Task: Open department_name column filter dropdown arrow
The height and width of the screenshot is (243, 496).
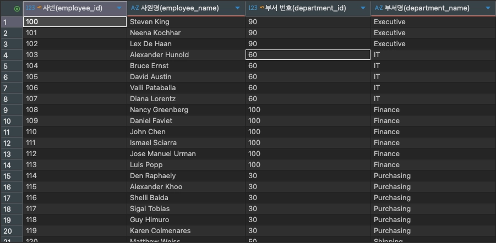Action: [x=488, y=8]
